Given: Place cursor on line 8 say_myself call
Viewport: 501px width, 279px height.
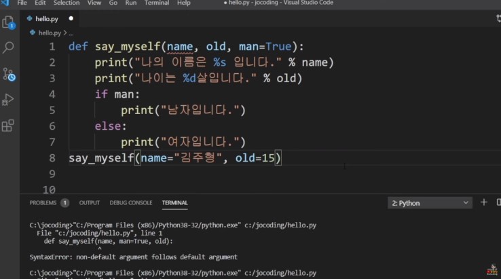Looking at the screenshot, I should coord(102,158).
